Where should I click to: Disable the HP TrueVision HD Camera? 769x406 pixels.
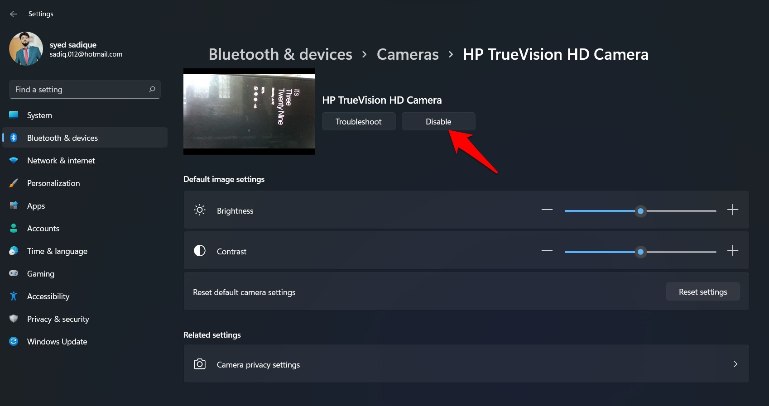coord(438,122)
